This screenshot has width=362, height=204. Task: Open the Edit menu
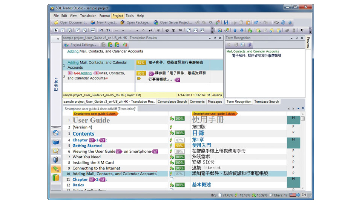pos(64,16)
